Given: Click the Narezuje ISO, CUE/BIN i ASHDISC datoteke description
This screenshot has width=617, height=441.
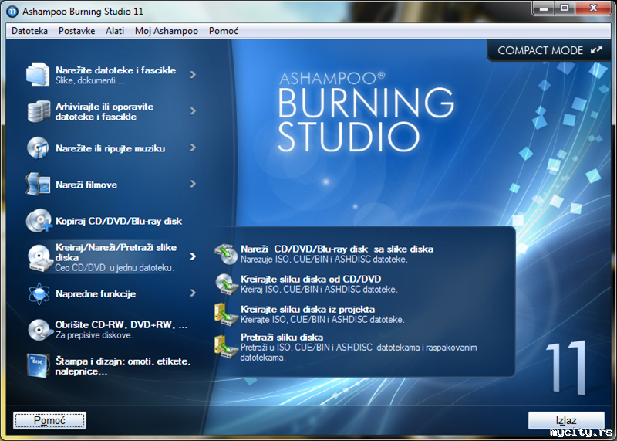Looking at the screenshot, I should click(x=324, y=260).
